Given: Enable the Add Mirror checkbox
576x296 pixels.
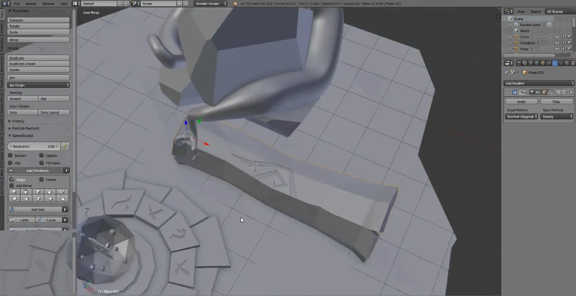Looking at the screenshot, I should [x=12, y=185].
